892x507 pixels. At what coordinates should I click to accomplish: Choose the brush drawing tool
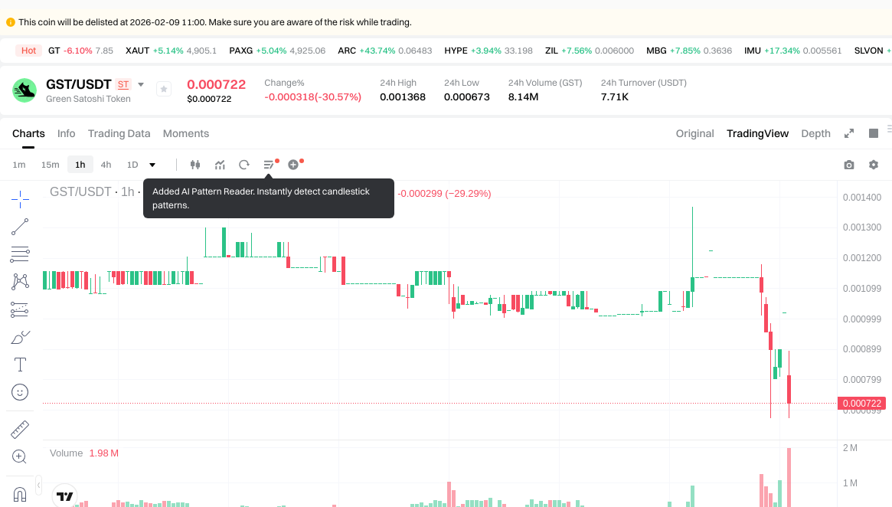pyautogui.click(x=21, y=337)
